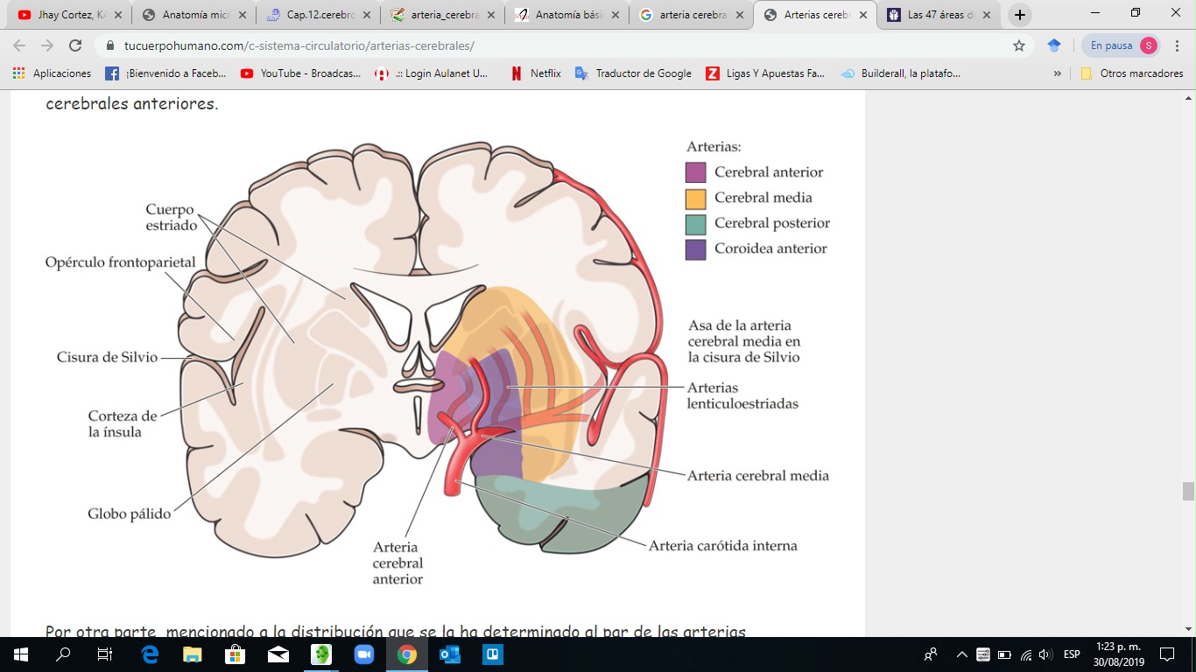
Task: Go back to the previous page
Action: tap(19, 45)
